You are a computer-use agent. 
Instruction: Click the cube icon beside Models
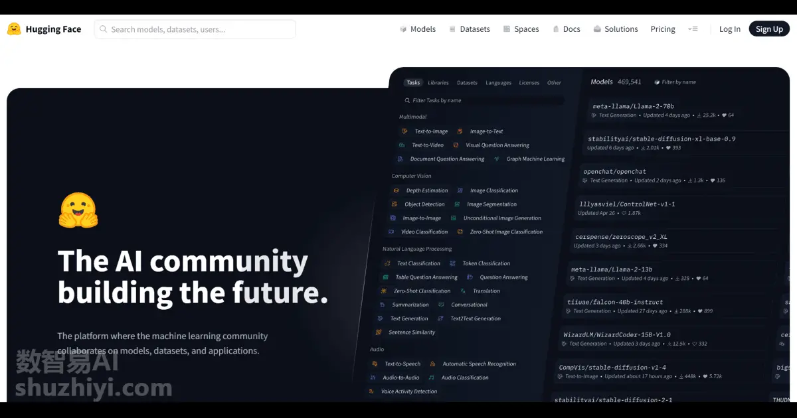pyautogui.click(x=403, y=29)
